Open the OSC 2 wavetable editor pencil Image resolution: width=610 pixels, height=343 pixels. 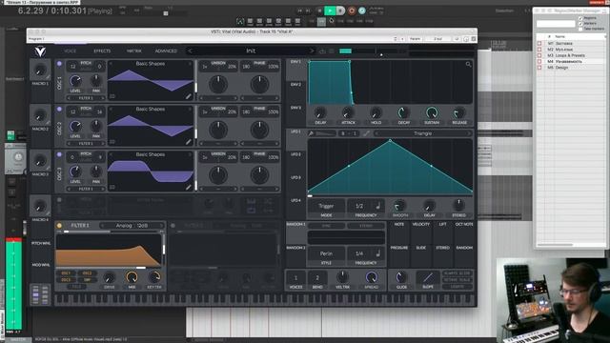pyautogui.click(x=189, y=142)
